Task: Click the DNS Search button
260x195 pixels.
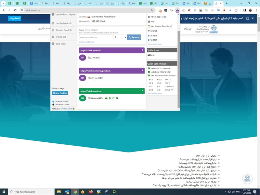Action: coord(134,37)
